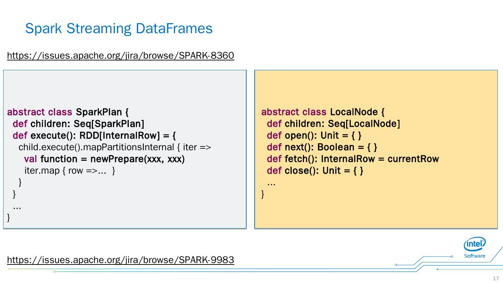Click the abstract class LocalNode line
This screenshot has width=503, height=283.
coord(323,112)
